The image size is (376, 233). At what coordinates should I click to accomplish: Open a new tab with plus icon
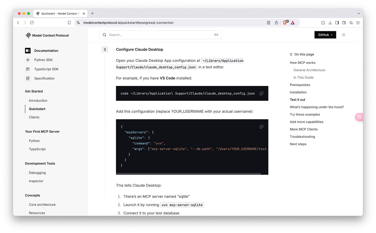click(x=92, y=13)
